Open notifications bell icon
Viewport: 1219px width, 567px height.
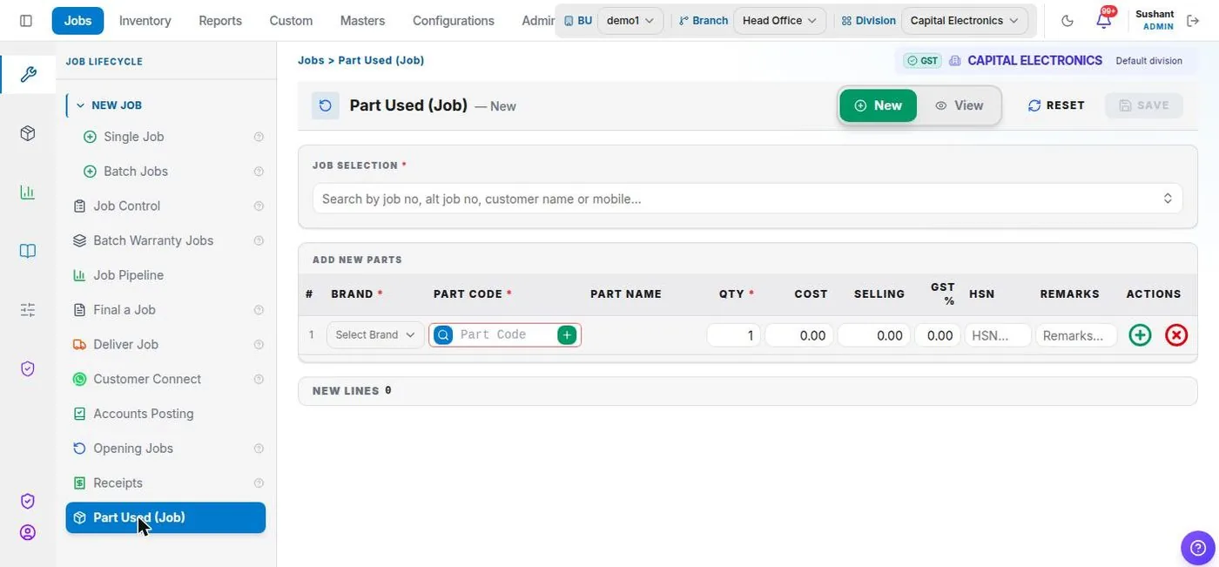pos(1104,19)
